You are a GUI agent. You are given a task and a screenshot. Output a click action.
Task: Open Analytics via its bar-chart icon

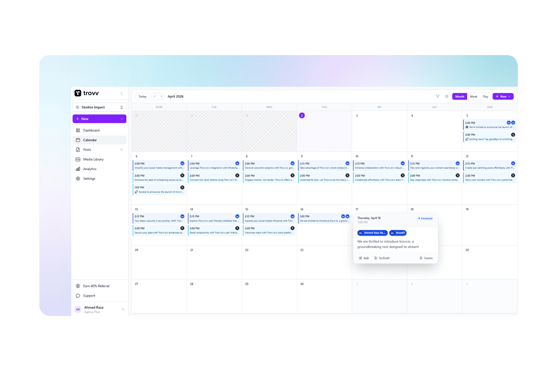78,168
